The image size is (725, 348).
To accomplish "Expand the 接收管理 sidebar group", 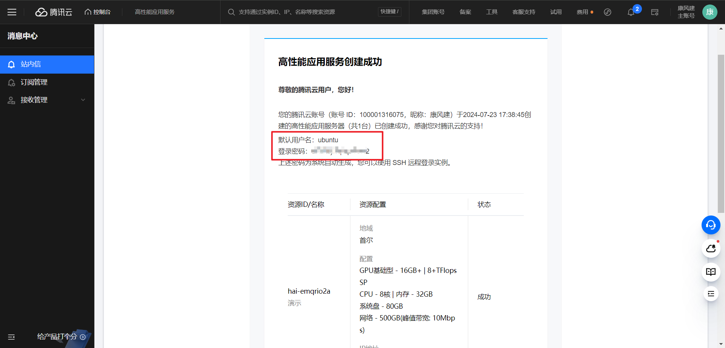I will click(47, 100).
